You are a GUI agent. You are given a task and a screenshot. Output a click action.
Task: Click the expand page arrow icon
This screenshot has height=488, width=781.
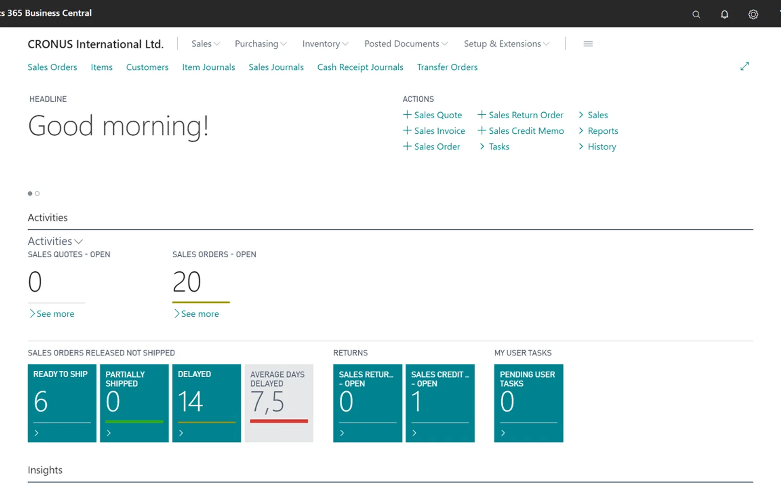(x=744, y=66)
